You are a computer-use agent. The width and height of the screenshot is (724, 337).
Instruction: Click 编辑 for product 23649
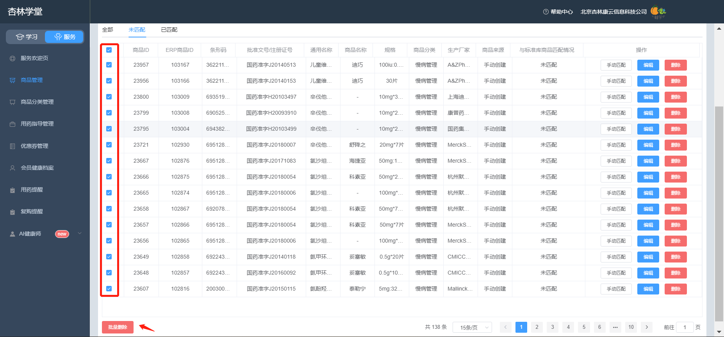click(x=648, y=257)
